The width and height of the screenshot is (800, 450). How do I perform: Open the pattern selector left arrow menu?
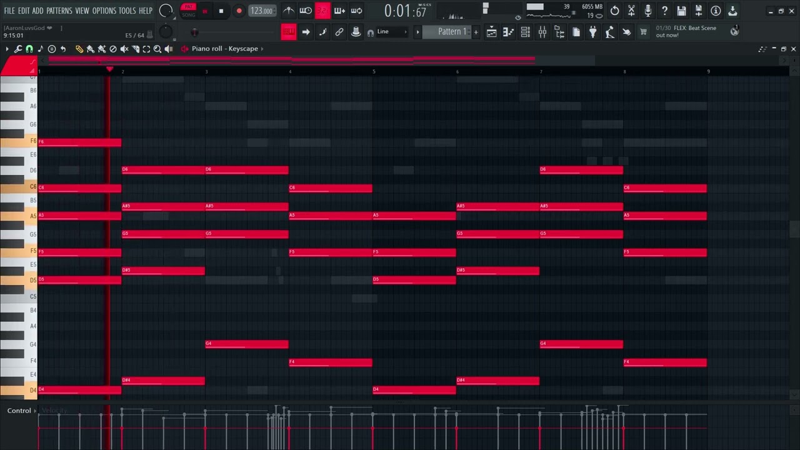[x=417, y=32]
